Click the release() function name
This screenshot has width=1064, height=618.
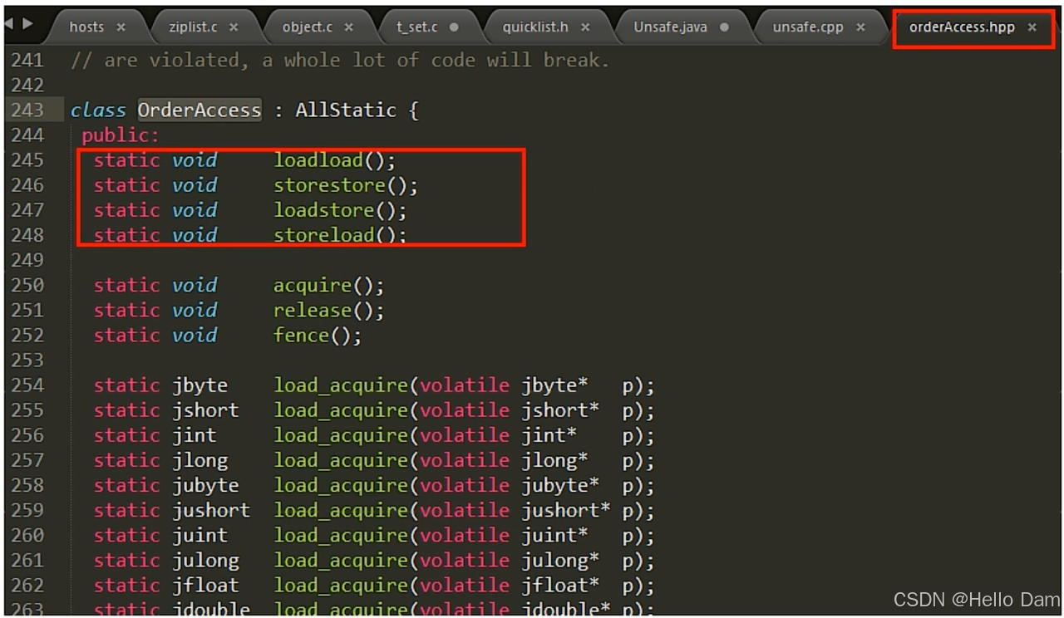pyautogui.click(x=313, y=310)
